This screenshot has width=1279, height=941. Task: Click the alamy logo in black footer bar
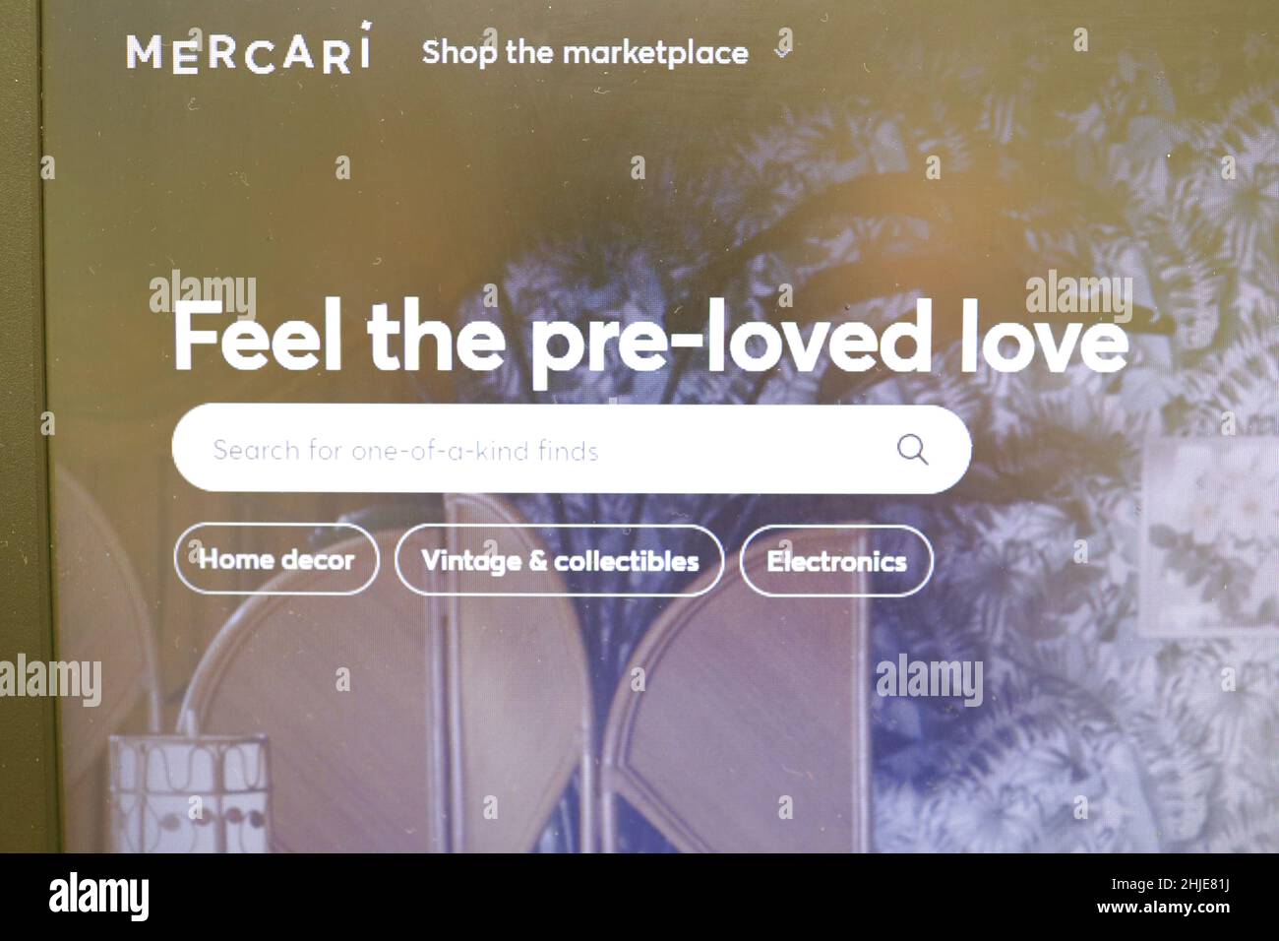[x=99, y=897]
